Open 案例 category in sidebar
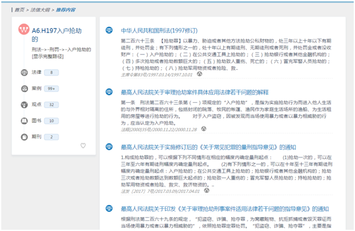Image resolution: width=355 pixels, height=231 pixels. point(36,88)
